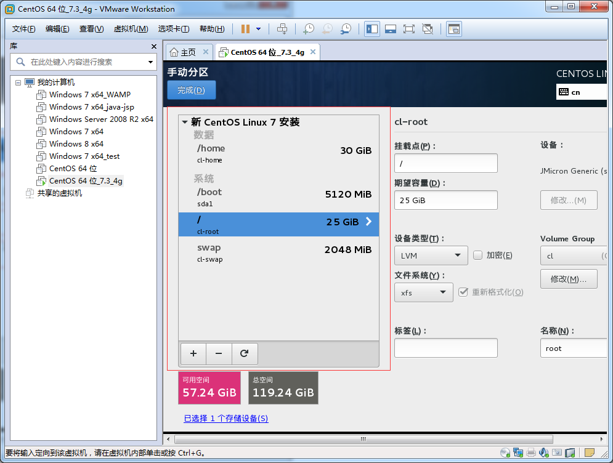Click the send Ctrl+Alt+Del toolbar icon
613x463 pixels.
[x=282, y=29]
